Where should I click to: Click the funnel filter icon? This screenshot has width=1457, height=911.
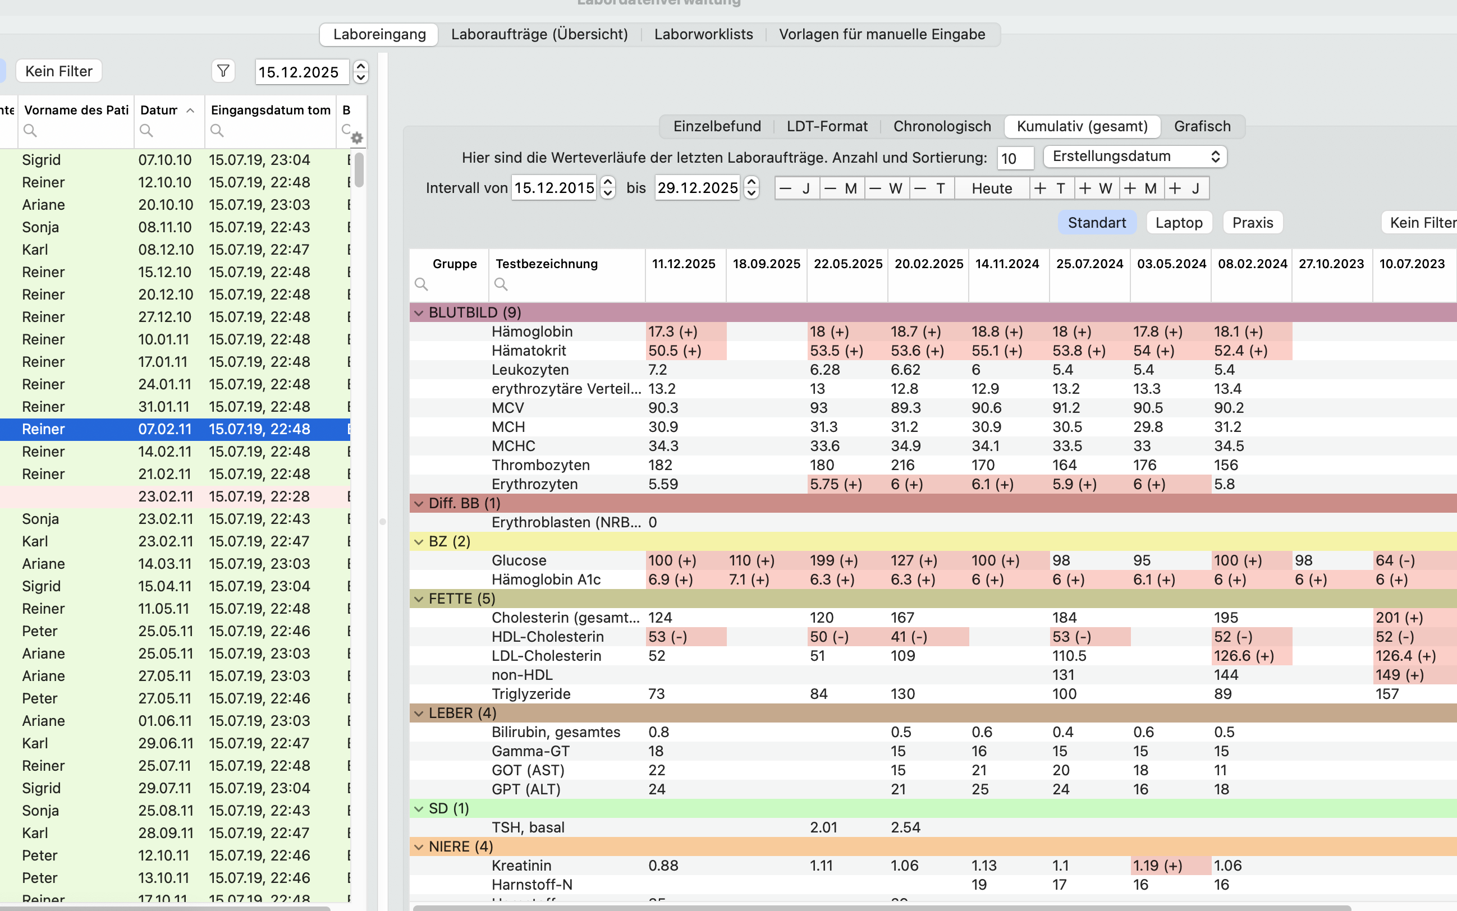[223, 71]
